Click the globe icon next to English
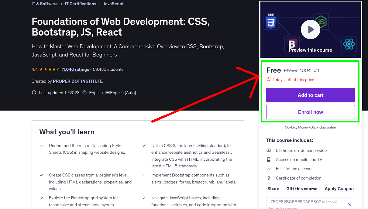The image size is (368, 209). pos(84,93)
